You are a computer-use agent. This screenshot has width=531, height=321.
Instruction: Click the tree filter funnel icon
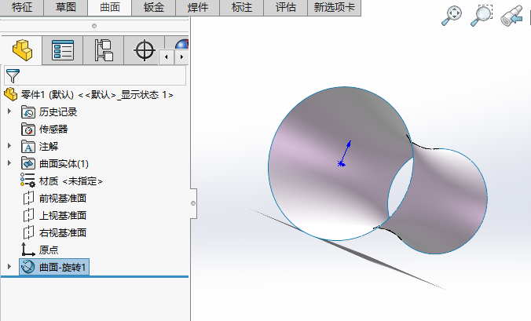click(x=13, y=76)
